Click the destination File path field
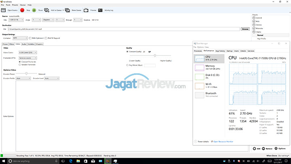Image resolution: width=291 pixels, height=164 pixels. [x=124, y=29]
